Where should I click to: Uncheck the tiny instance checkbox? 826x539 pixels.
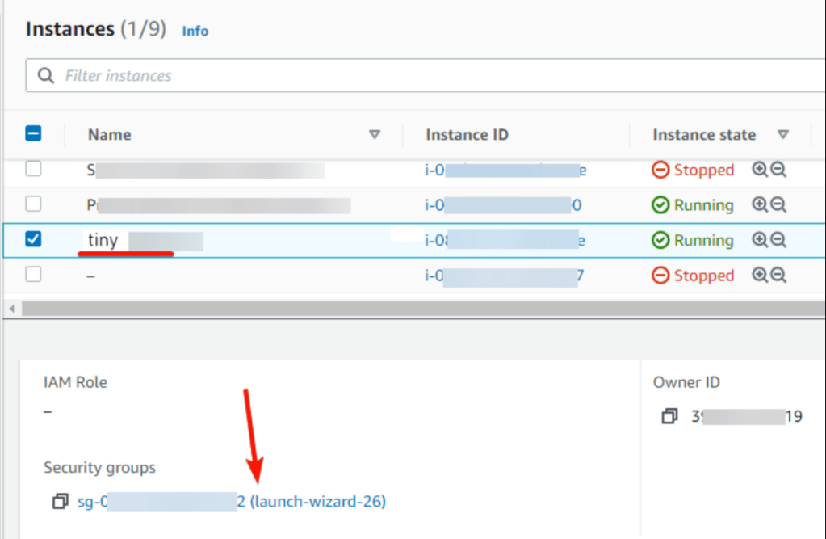pyautogui.click(x=33, y=239)
